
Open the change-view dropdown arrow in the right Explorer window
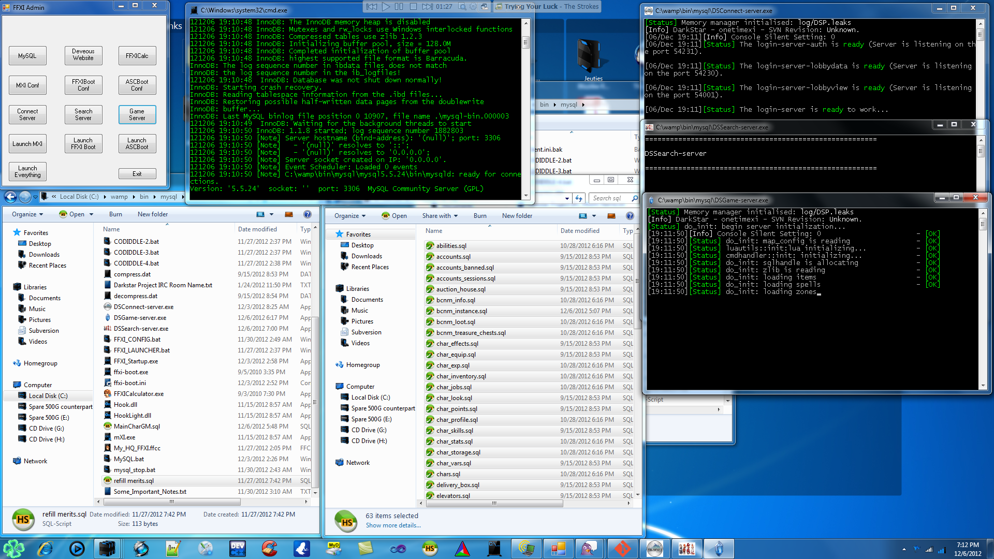pyautogui.click(x=594, y=216)
